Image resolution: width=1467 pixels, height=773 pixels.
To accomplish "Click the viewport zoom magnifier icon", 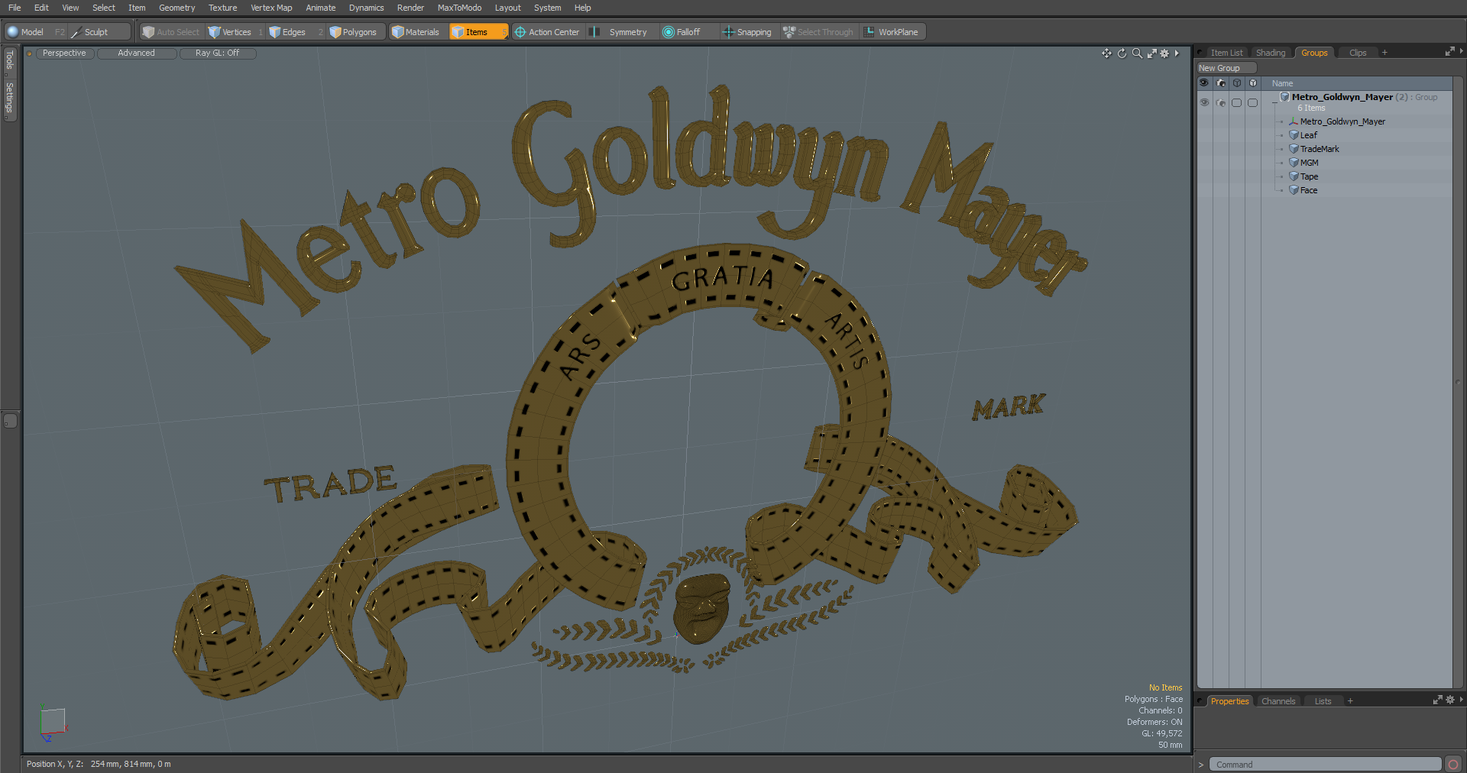I will point(1137,53).
